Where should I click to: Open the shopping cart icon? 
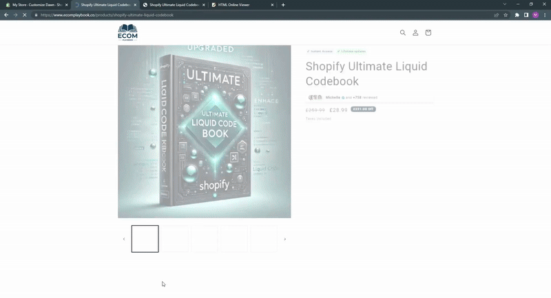(x=428, y=32)
